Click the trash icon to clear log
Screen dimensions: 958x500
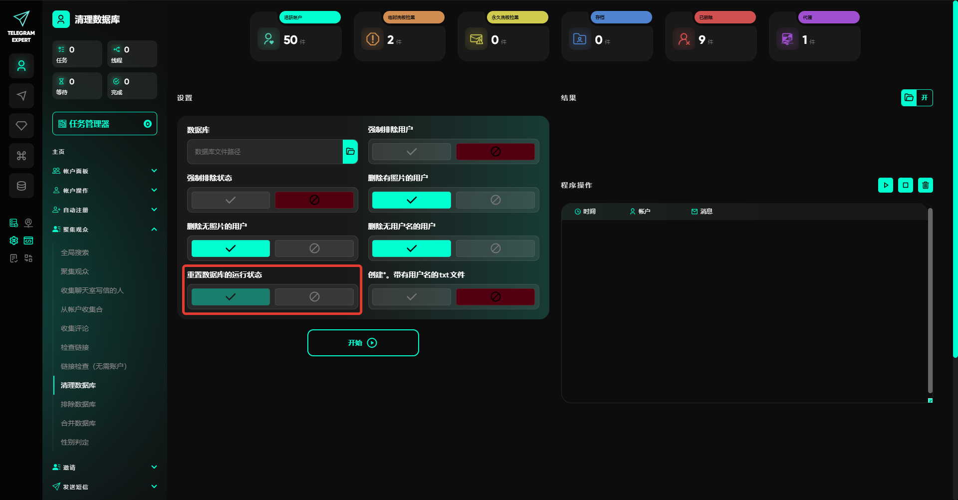[x=925, y=185]
